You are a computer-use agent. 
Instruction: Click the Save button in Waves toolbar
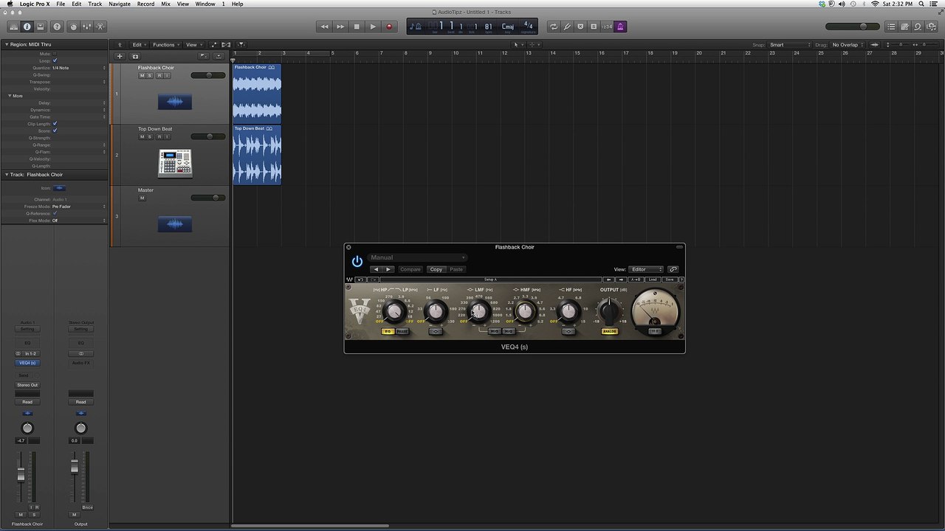click(669, 280)
